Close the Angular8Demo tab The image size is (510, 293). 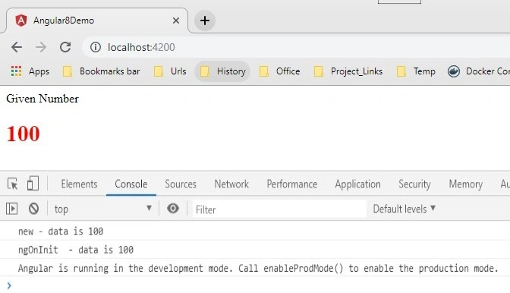[176, 20]
